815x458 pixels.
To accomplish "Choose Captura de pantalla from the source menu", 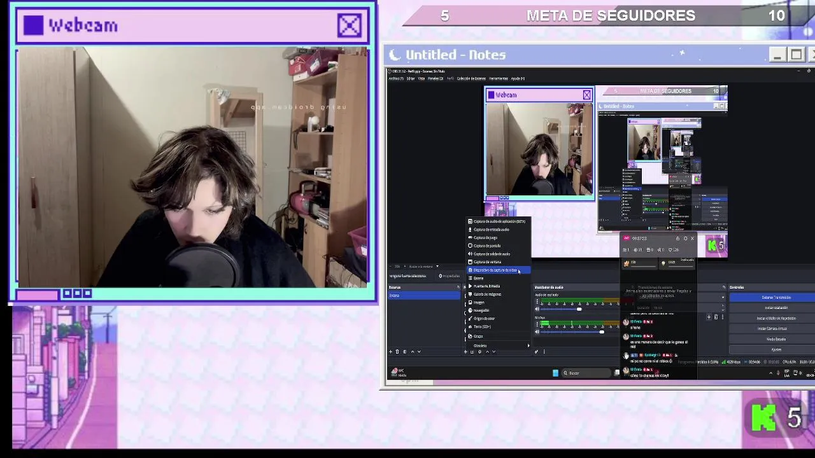I will pyautogui.click(x=498, y=246).
